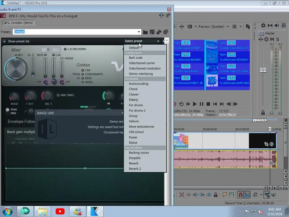Click trim start icon in toolbar
The width and height of the screenshot is (289, 217).
click(195, 195)
